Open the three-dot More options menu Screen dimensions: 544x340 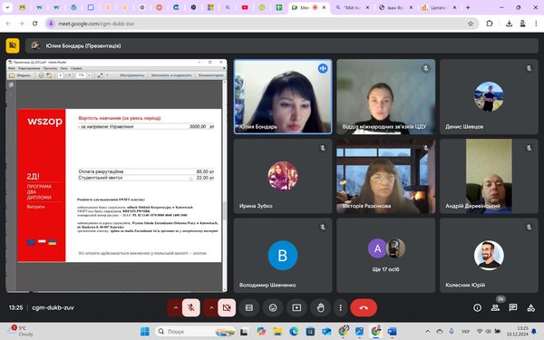click(340, 307)
